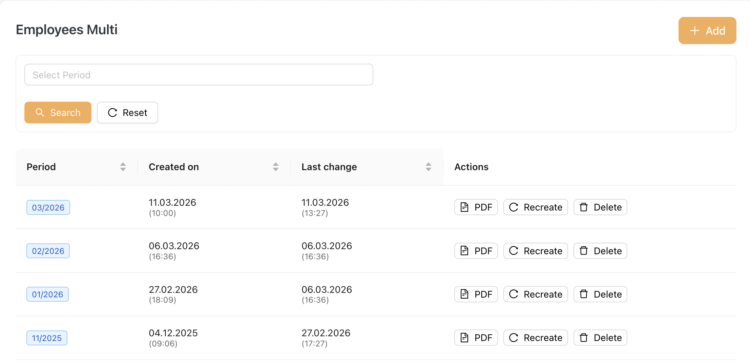Click the Add button with plus icon

point(707,31)
